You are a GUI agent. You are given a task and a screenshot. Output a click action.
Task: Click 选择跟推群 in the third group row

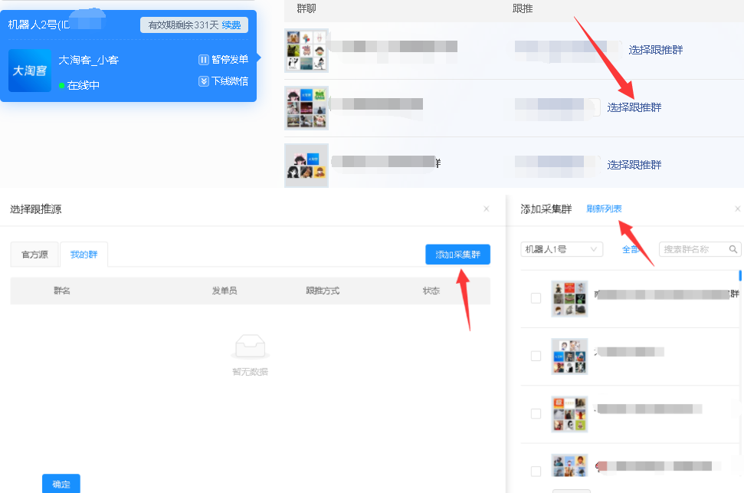tap(634, 165)
